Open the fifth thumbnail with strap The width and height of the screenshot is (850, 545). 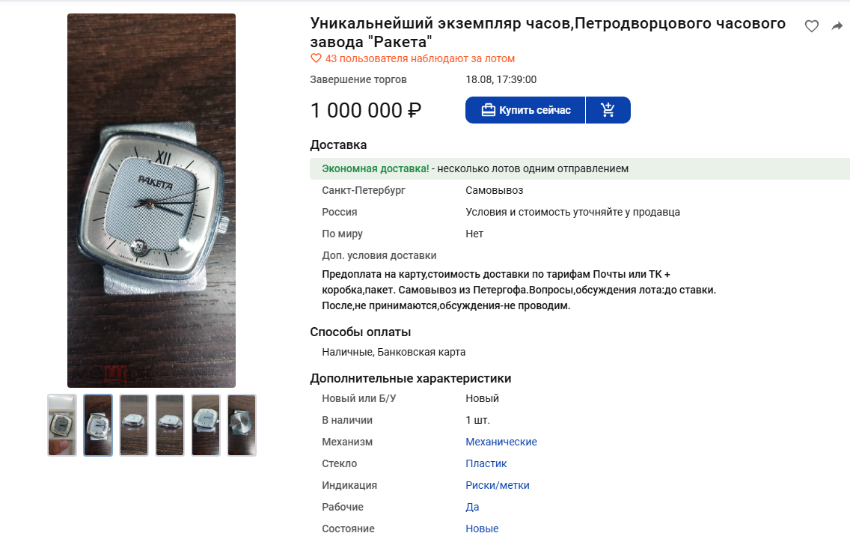tap(206, 425)
